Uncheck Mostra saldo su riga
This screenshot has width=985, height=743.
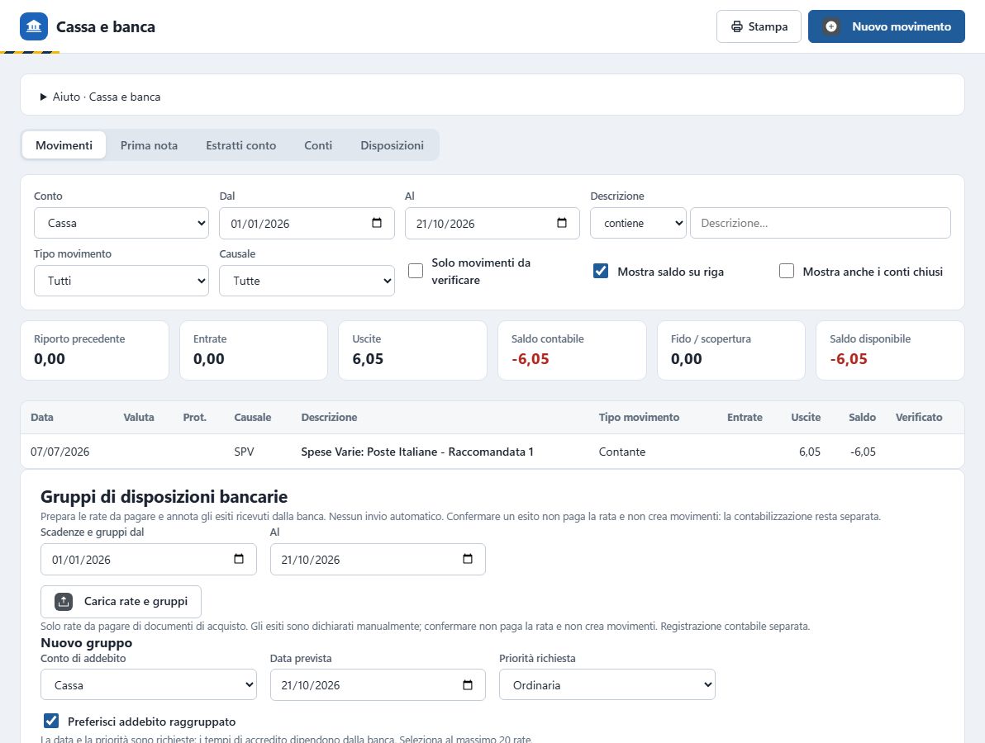(x=601, y=271)
